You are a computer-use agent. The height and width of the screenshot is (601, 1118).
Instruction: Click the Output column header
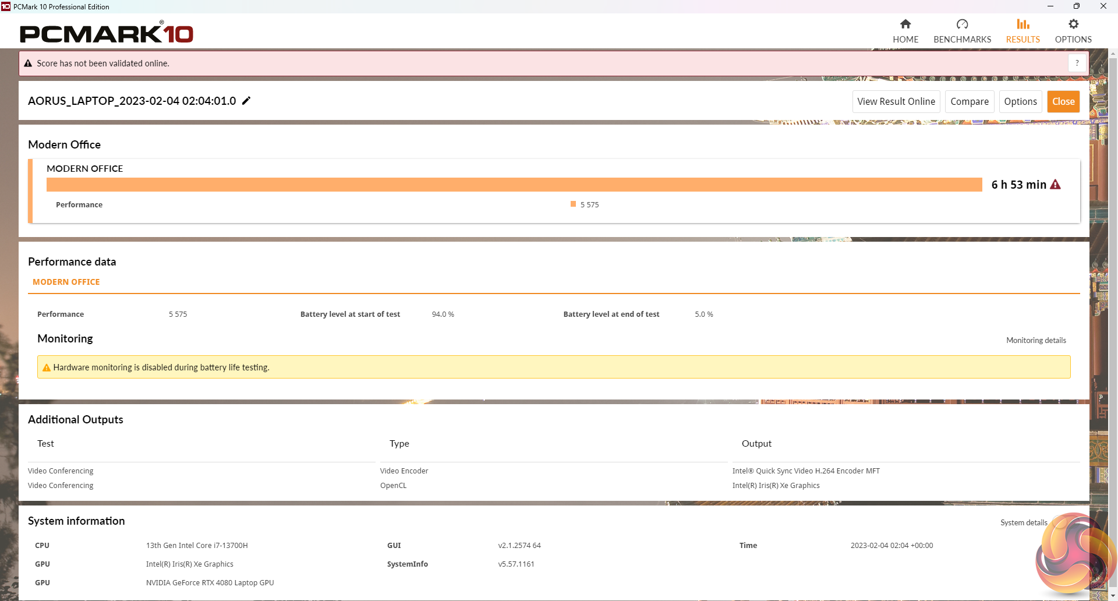756,443
